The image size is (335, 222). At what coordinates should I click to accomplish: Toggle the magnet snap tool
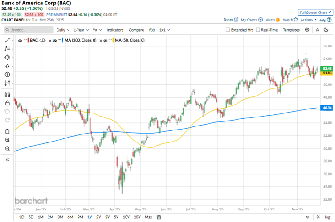[8, 94]
